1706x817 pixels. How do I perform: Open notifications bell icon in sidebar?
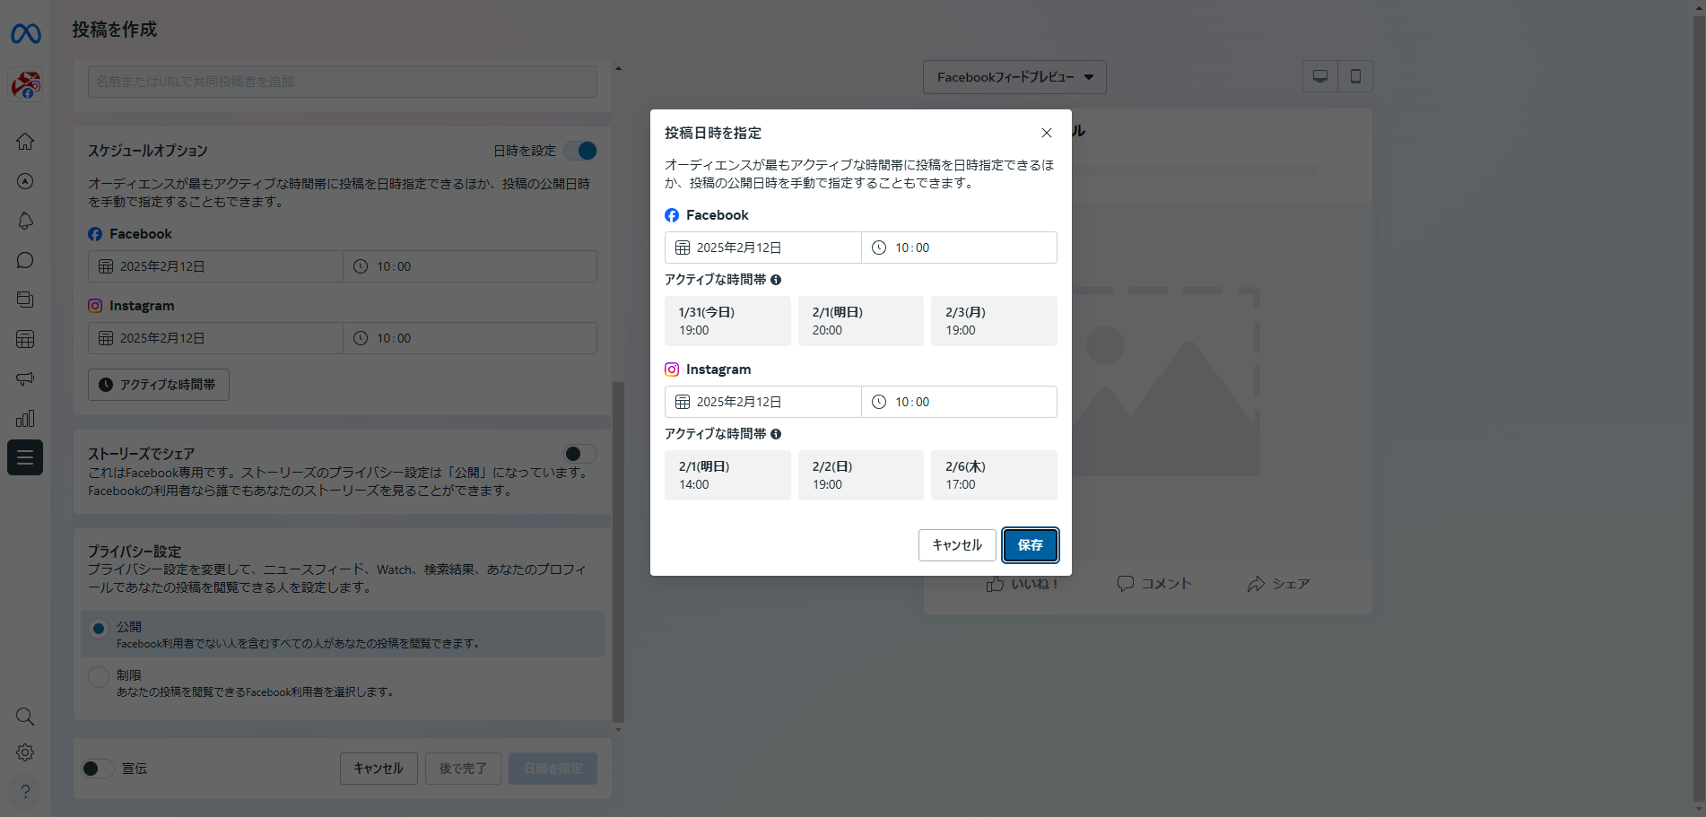click(25, 221)
